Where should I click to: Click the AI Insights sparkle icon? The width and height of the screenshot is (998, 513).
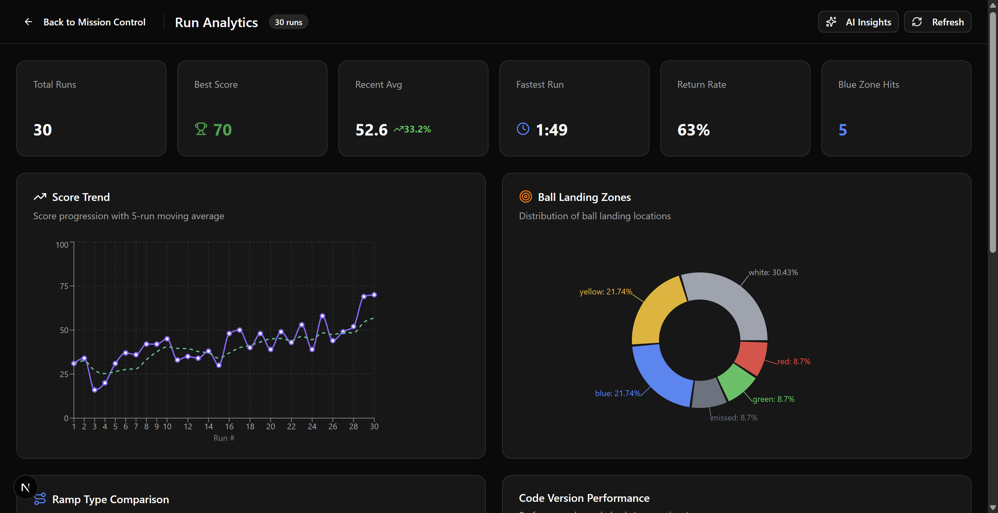coord(831,22)
